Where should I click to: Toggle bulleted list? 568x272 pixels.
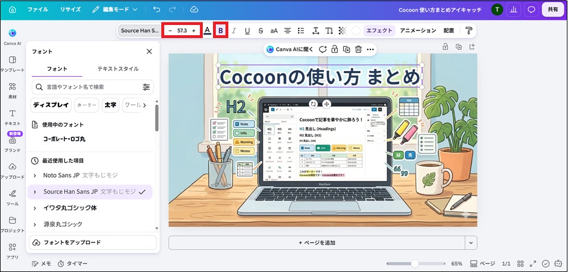pos(300,31)
